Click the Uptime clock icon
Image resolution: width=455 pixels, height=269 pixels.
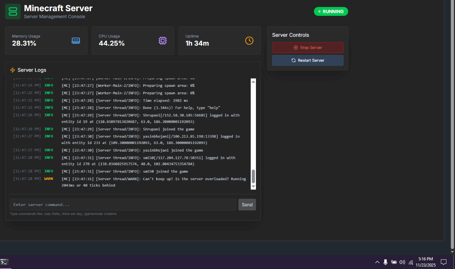click(249, 41)
